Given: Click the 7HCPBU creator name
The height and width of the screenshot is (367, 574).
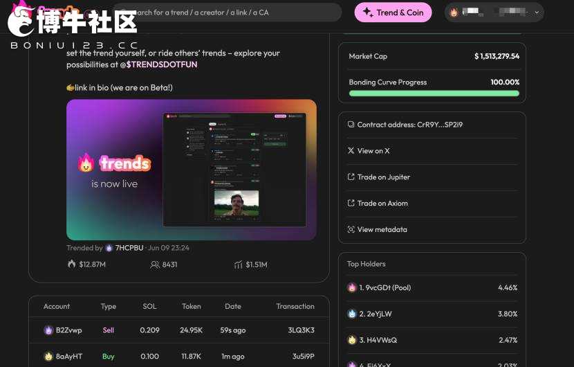Looking at the screenshot, I should [129, 248].
